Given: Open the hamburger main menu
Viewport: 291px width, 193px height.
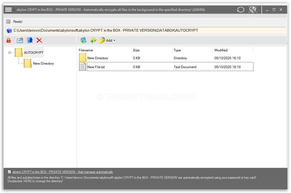Looking at the screenshot, I should (x=8, y=10).
